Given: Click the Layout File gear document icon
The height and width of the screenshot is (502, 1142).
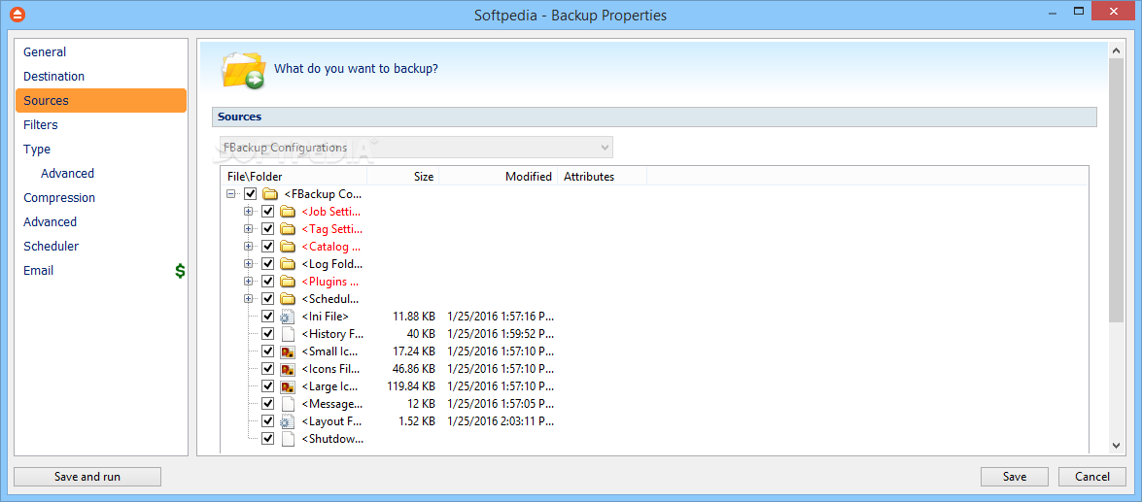Looking at the screenshot, I should tap(288, 421).
